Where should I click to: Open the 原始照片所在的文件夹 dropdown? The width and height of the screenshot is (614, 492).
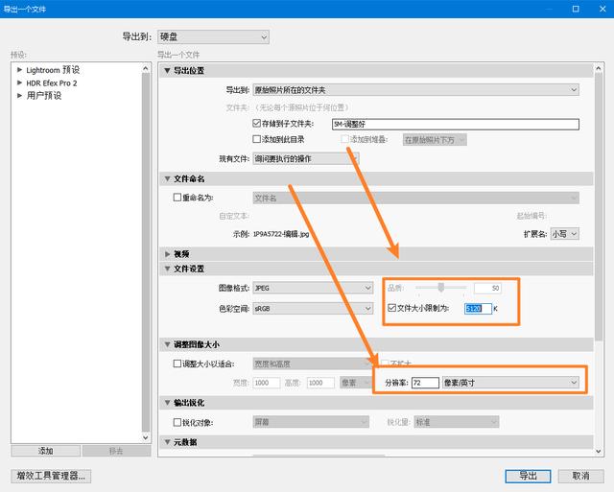click(x=415, y=90)
